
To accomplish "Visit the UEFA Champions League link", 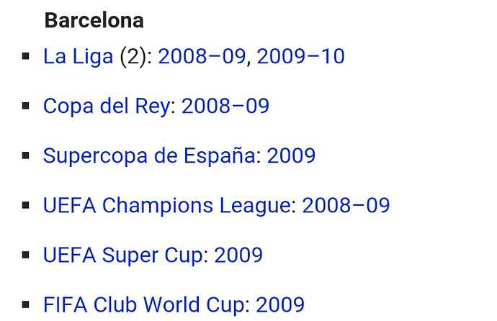I will pyautogui.click(x=166, y=205).
